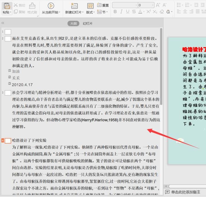Toggle italic formatting
The width and height of the screenshot is (206, 197).
(x=121, y=12)
